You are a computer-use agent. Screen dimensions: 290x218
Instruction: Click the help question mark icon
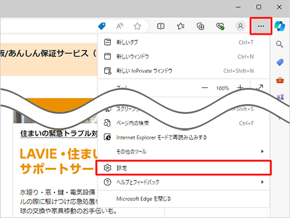(x=107, y=182)
